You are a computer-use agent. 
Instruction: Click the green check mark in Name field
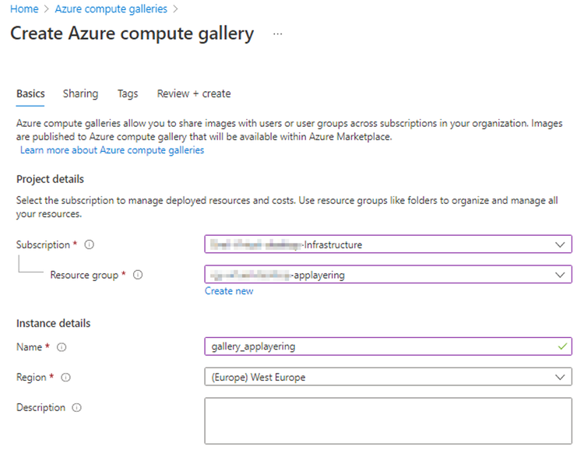coord(562,346)
